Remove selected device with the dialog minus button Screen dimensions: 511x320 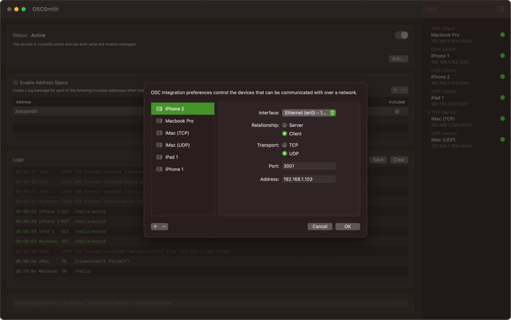pyautogui.click(x=164, y=226)
